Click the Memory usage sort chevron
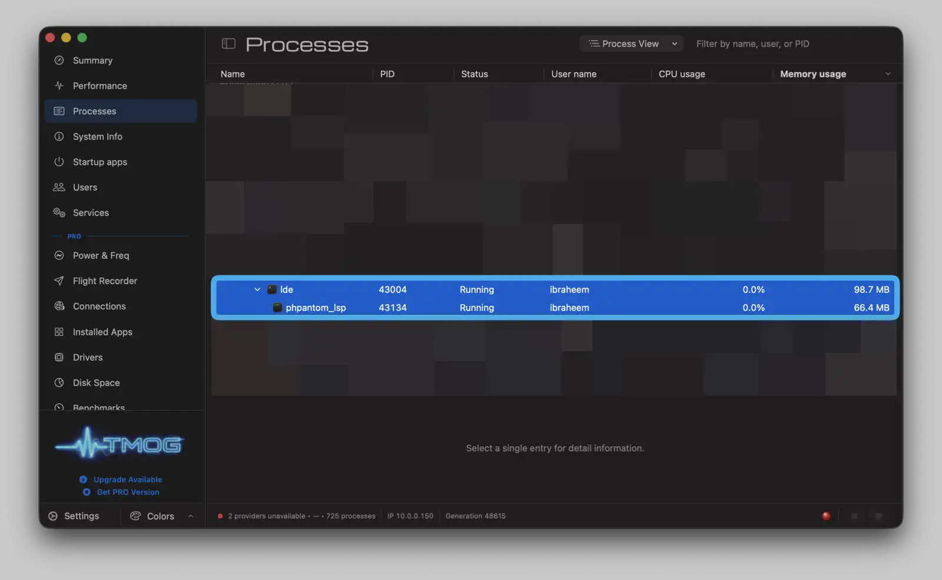 click(x=888, y=74)
